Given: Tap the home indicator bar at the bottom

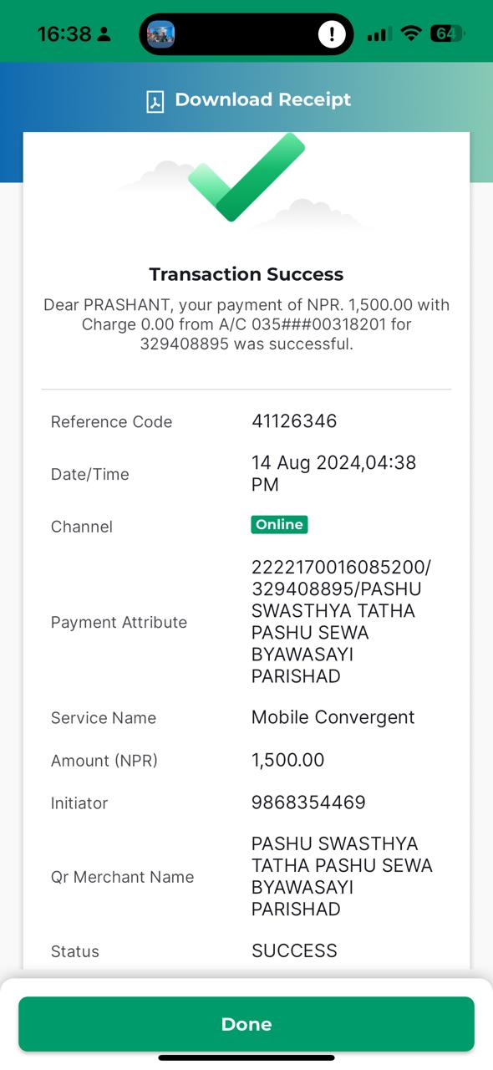Looking at the screenshot, I should point(246,1058).
